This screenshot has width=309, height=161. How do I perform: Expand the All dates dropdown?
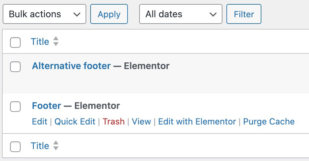(180, 14)
